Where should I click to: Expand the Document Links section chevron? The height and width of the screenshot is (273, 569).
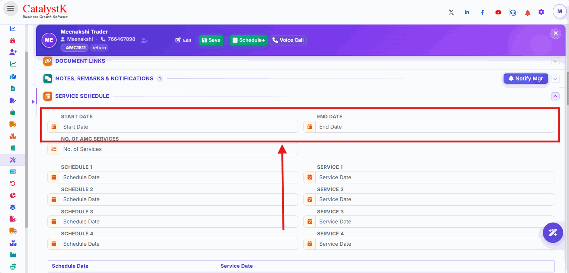(x=555, y=61)
